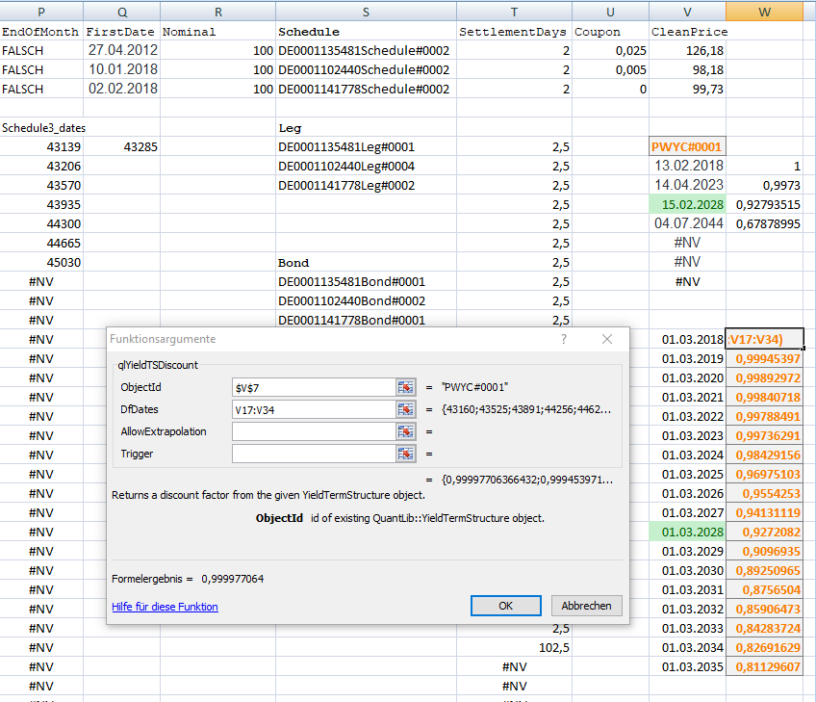
Task: Select column W header
Action: [x=765, y=10]
